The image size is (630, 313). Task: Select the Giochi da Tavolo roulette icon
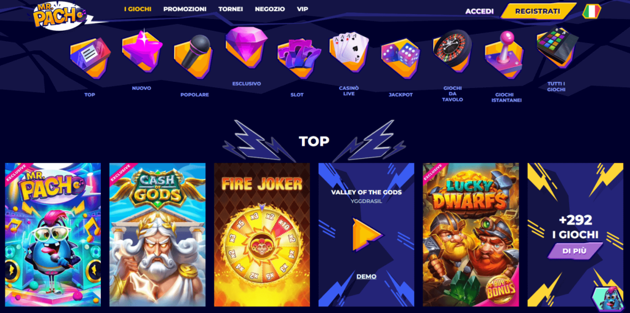click(452, 52)
